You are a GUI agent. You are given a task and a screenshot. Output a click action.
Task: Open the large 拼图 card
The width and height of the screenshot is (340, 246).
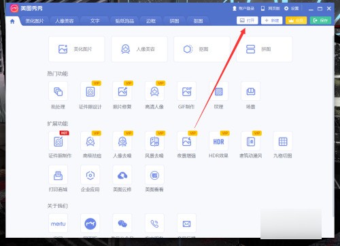(x=265, y=49)
